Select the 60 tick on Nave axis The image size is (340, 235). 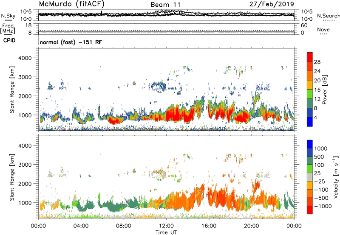pos(304,25)
